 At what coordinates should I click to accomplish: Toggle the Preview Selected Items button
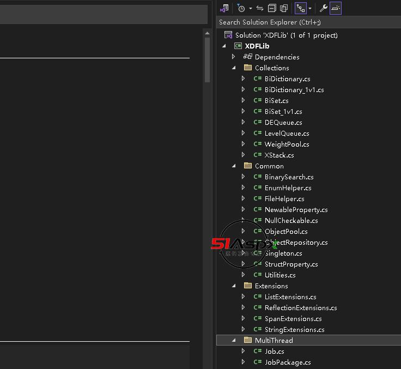coord(336,8)
